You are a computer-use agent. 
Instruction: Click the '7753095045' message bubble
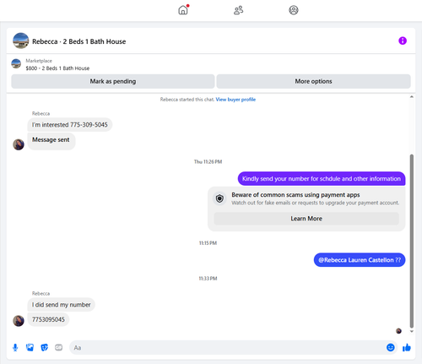[48, 319]
